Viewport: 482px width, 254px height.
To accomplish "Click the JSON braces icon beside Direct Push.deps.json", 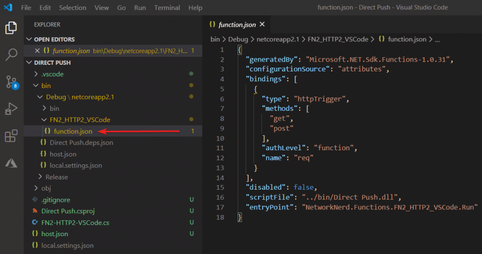I will coord(44,142).
